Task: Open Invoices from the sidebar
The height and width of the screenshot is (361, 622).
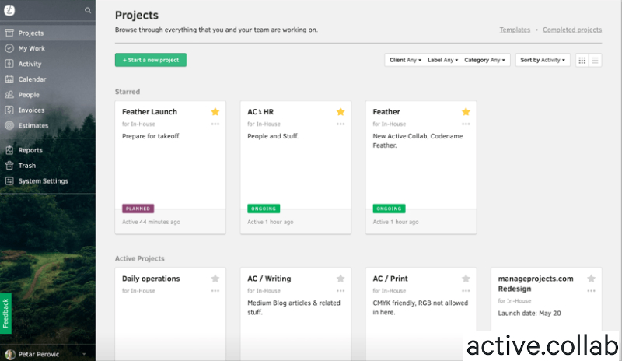Action: [31, 110]
